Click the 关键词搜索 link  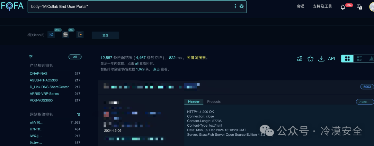196,58
